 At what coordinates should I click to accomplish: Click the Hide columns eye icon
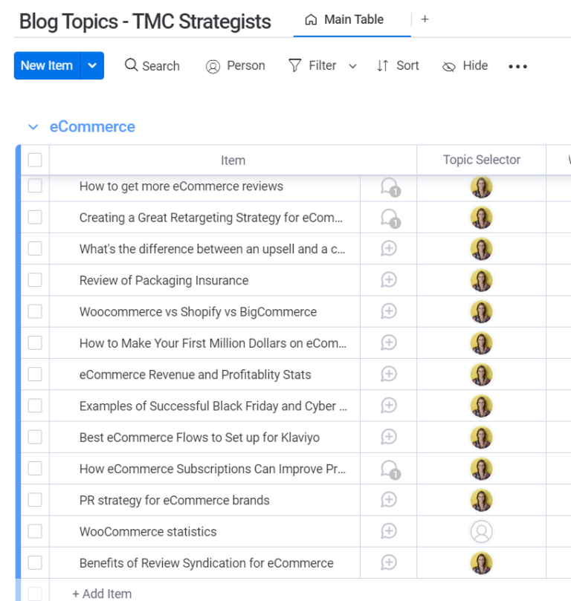[448, 66]
